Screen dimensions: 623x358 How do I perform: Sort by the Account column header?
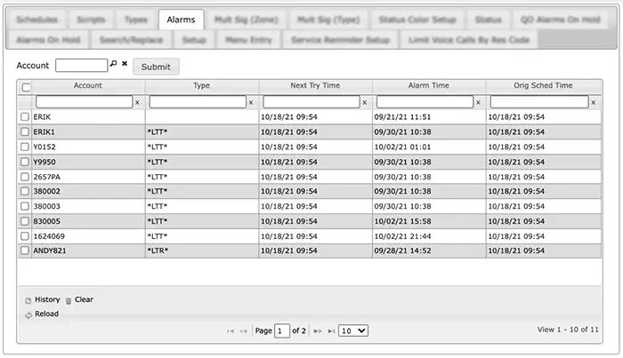coord(88,85)
